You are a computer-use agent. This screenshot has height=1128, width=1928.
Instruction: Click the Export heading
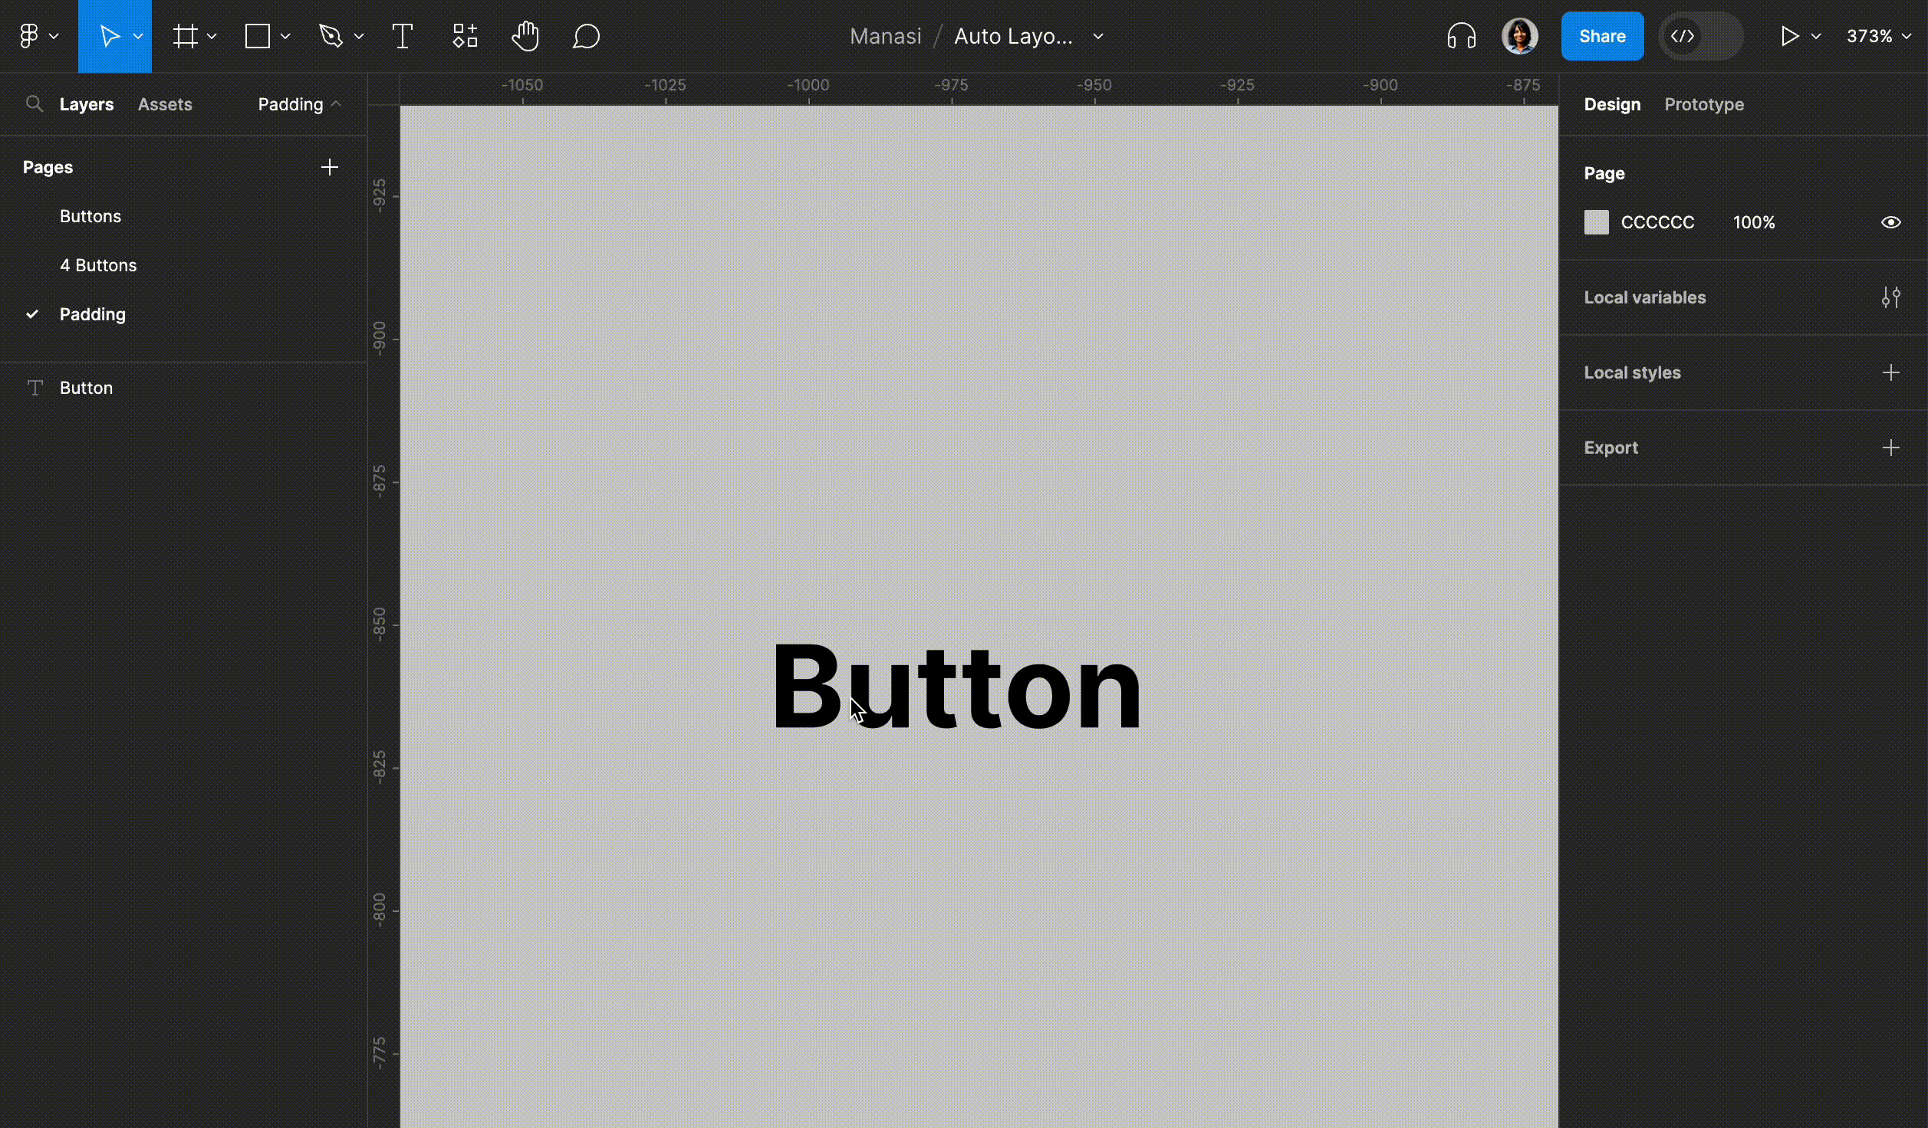(x=1611, y=448)
